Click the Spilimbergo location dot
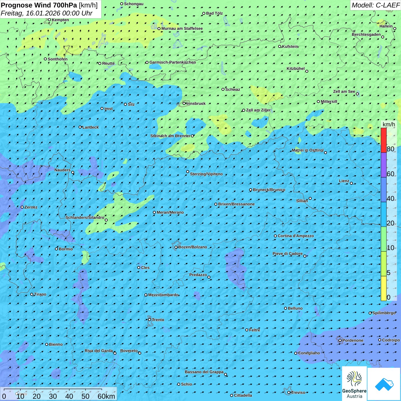Image resolution: width=401 pixels, height=401 pixels. click(x=370, y=313)
